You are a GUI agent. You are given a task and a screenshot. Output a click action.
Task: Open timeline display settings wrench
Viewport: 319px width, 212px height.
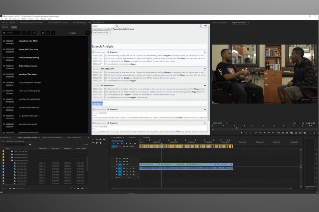[x=131, y=144]
